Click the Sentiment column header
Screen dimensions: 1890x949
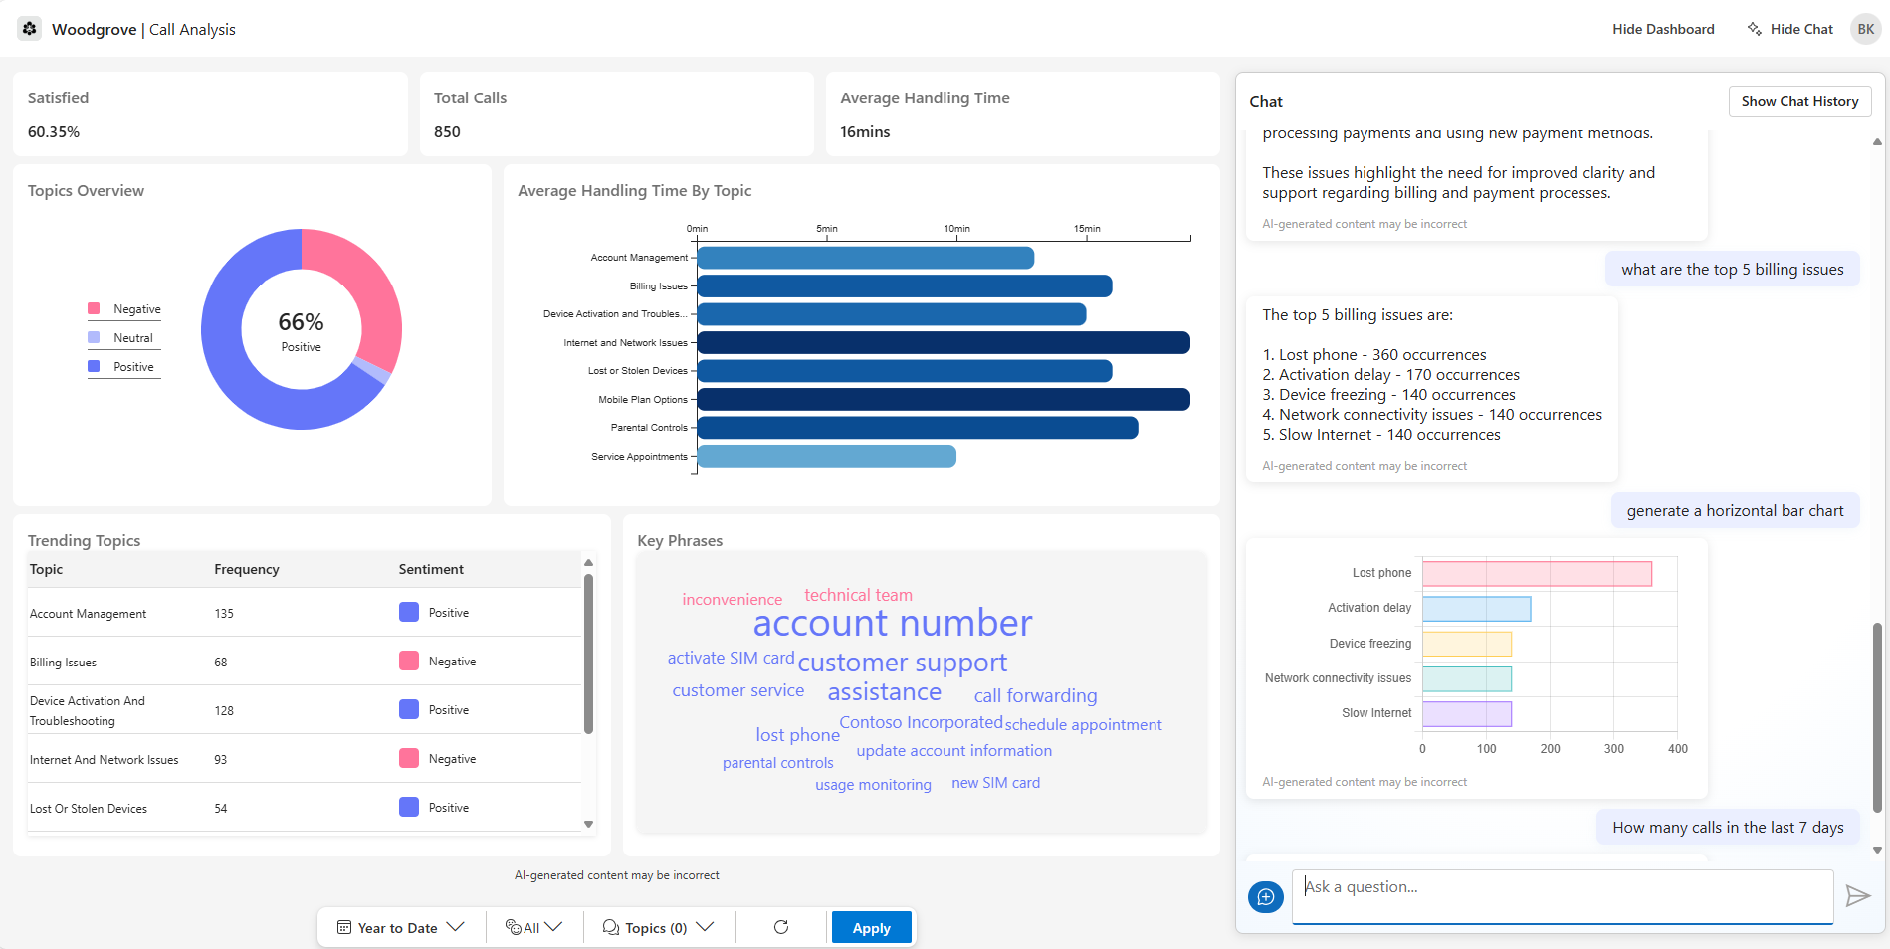tap(431, 569)
